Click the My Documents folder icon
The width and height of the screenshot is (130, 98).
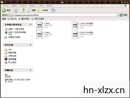(6, 53)
